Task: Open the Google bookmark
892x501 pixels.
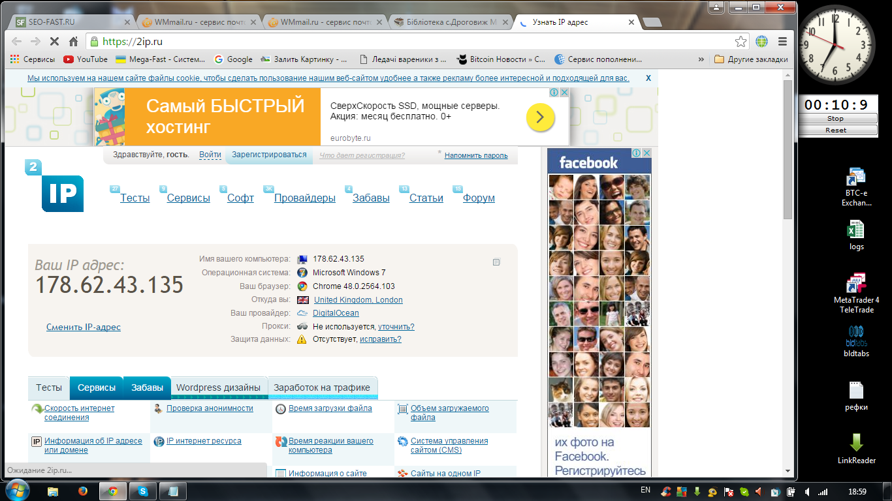Action: (x=233, y=59)
